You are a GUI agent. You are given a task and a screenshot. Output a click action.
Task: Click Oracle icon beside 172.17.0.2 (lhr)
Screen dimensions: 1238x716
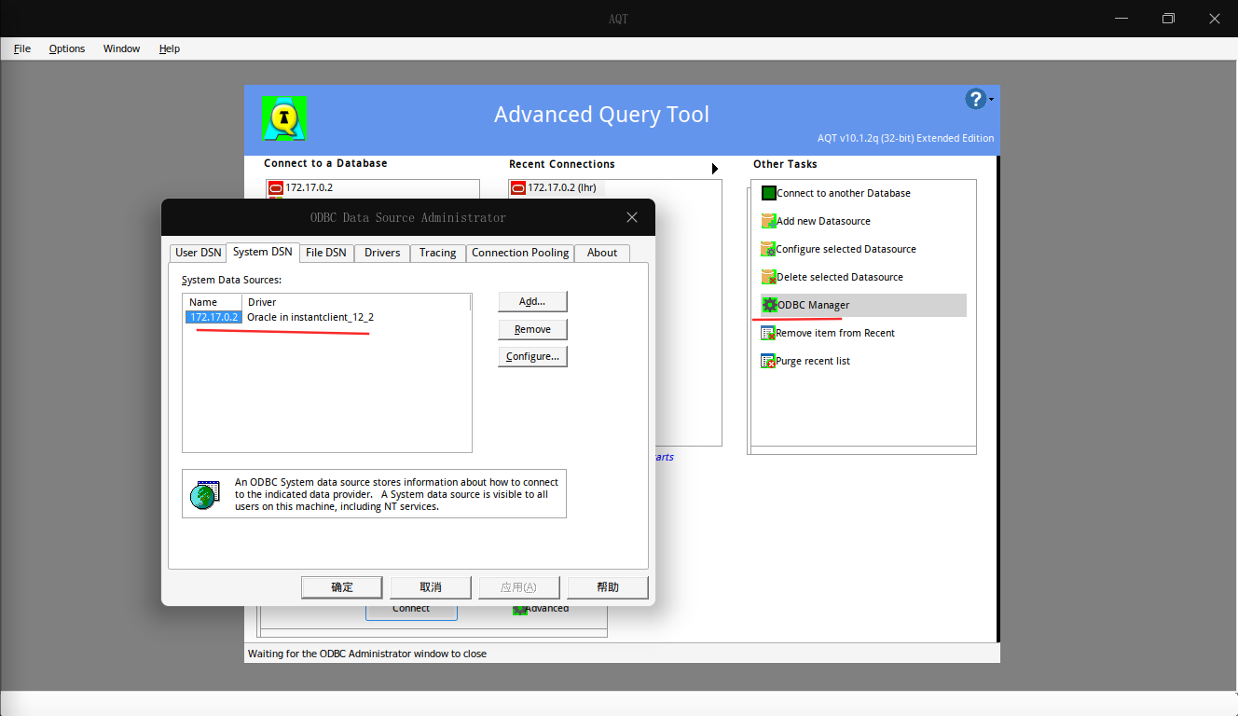518,187
